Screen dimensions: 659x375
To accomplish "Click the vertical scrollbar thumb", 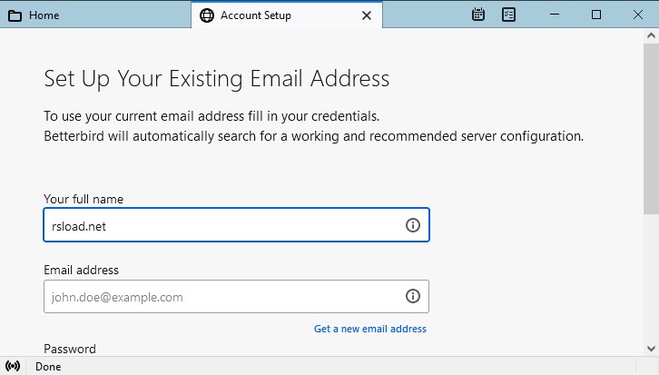I will tap(652, 127).
